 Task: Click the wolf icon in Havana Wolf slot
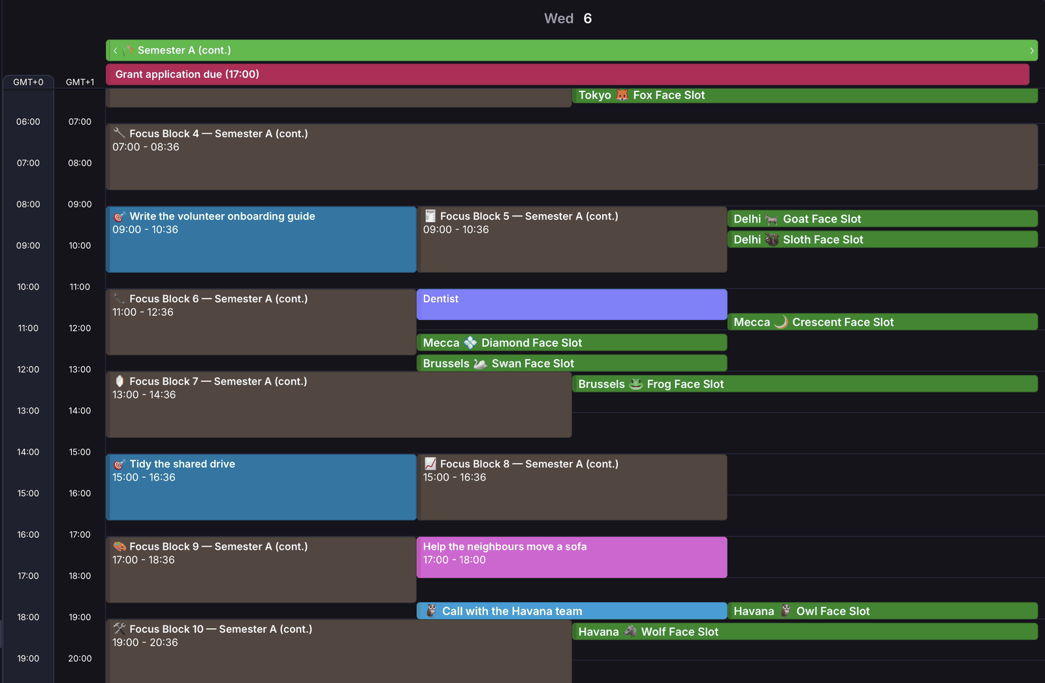pos(630,631)
